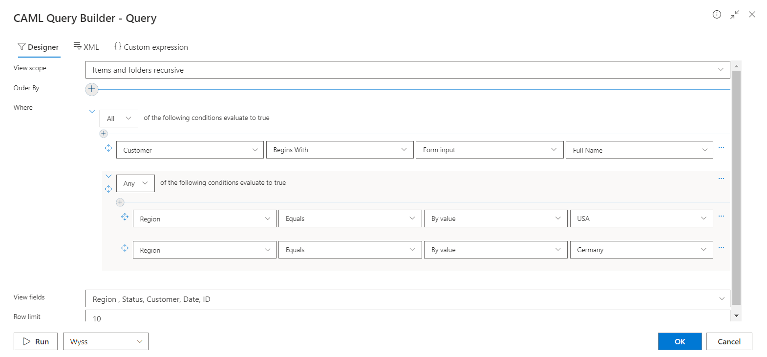
Task: Click the vertical scrollbar thumb
Action: [736, 188]
